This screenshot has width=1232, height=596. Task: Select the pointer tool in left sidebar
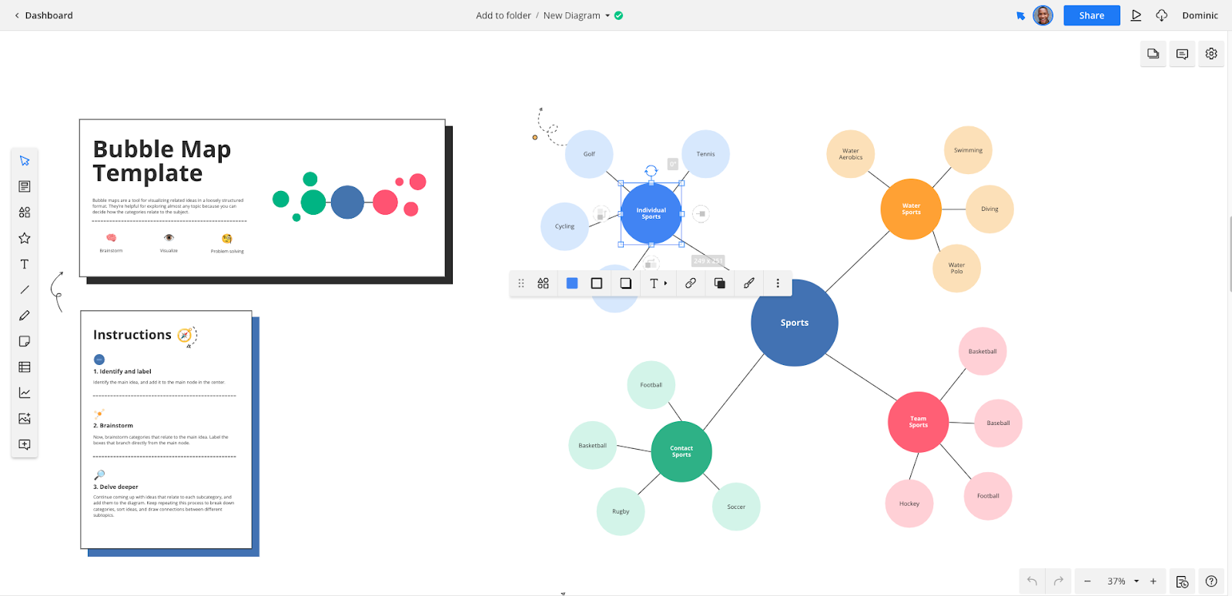pos(25,161)
